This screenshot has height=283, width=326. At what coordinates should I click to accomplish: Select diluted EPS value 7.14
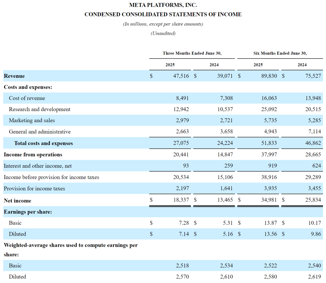pos(184,234)
